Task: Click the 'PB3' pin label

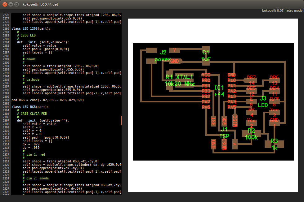Action: pos(206,91)
